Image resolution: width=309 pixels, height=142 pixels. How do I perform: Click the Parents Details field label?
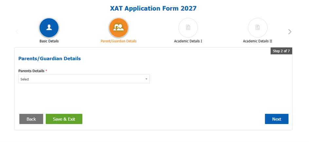click(x=31, y=71)
